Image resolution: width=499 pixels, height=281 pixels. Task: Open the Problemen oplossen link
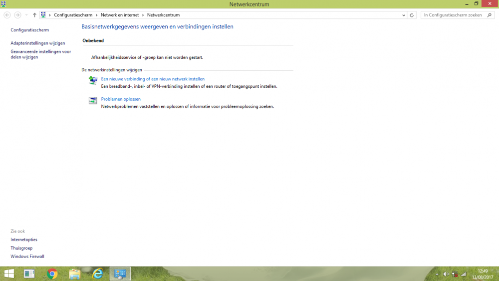point(121,99)
